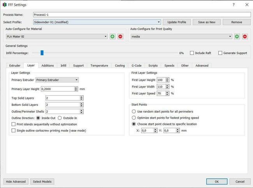Check Single outline corkscrew printing mode
Screen dimensions: 253x188
pyautogui.click(x=14, y=131)
